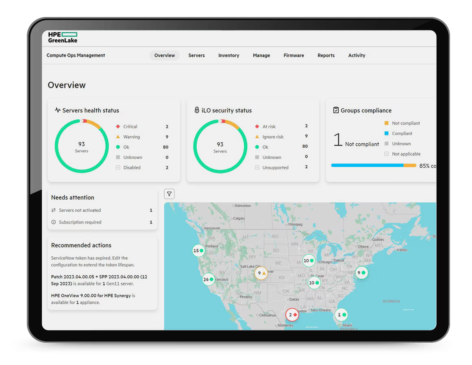Click the Recommended actions heading
The width and height of the screenshot is (472, 365).
point(81,245)
